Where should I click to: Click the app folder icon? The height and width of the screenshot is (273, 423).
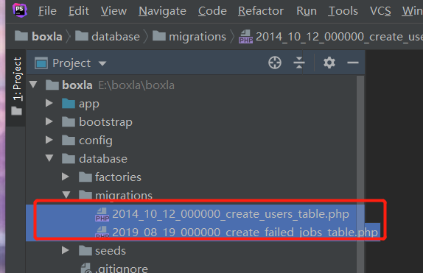point(69,104)
